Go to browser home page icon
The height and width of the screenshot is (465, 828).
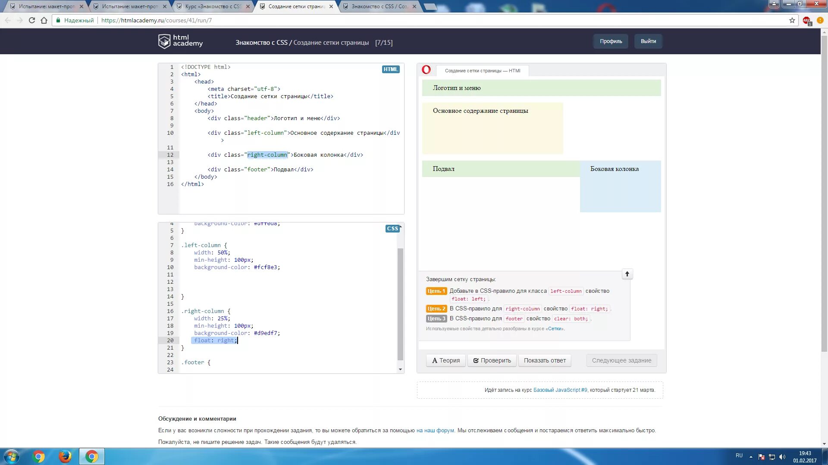tap(44, 20)
